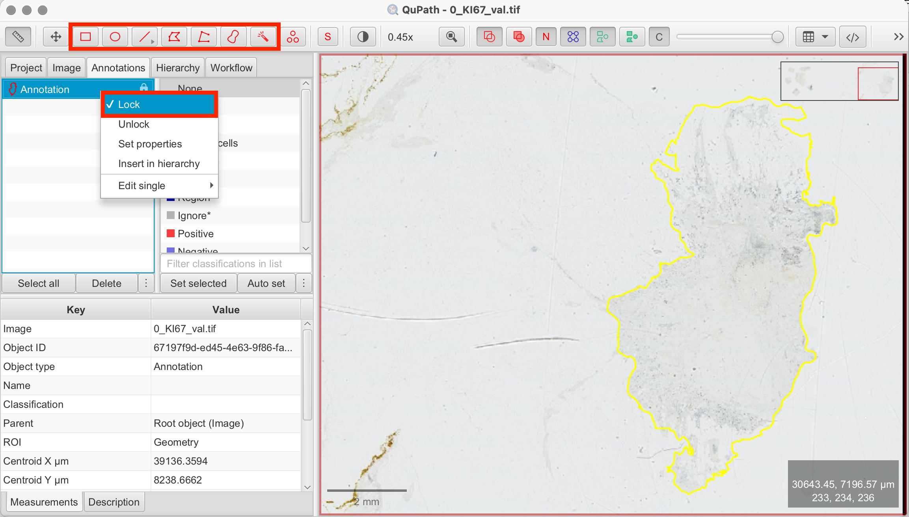Activate the Wand tool
The width and height of the screenshot is (909, 517).
[x=263, y=37]
